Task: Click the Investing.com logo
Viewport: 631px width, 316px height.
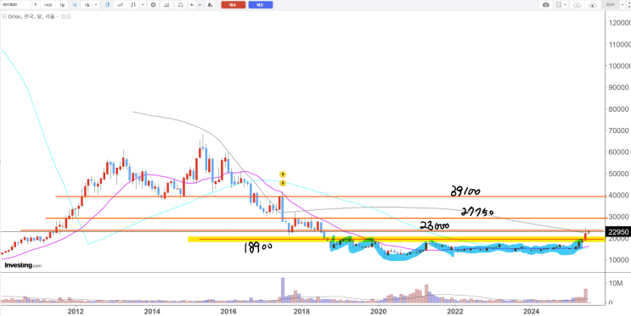Action: [x=23, y=265]
